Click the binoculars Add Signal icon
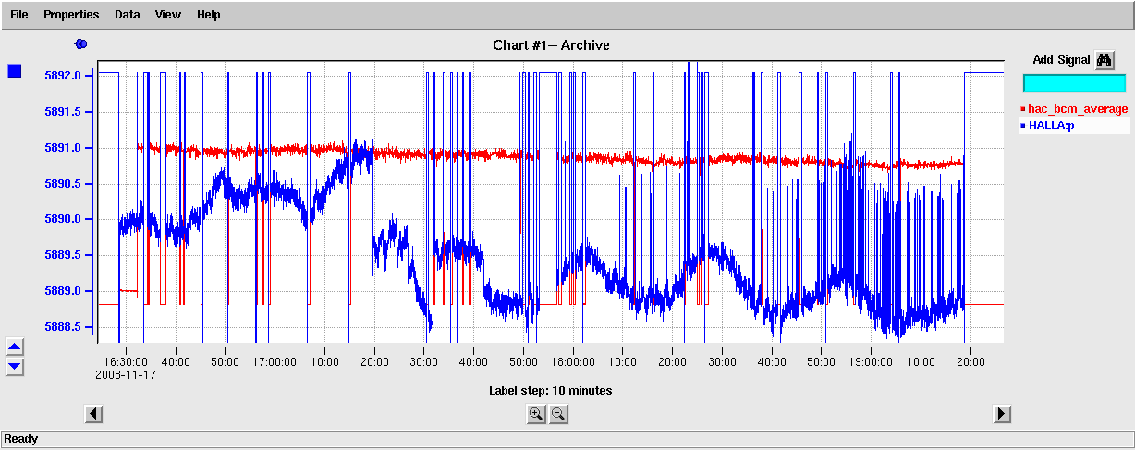 click(1104, 60)
